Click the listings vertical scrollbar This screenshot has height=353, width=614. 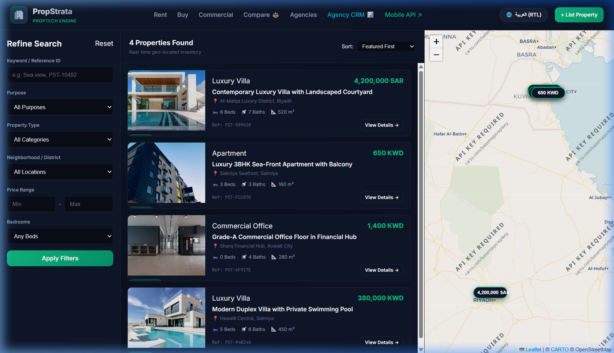(421, 205)
